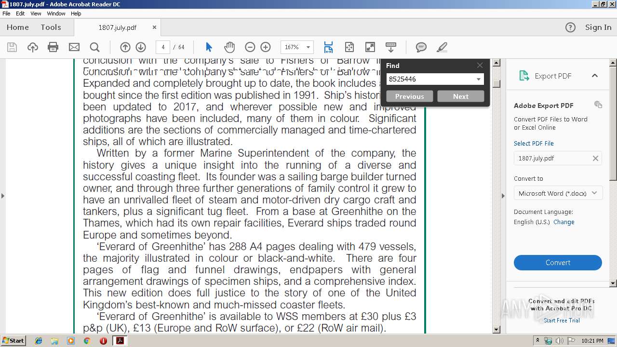Open zoom level 167% dropdown
Screen dimensions: 617x347
click(308, 47)
